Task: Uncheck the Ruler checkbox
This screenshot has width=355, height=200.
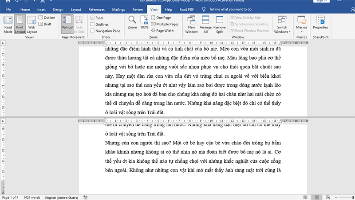Action: (92, 17)
